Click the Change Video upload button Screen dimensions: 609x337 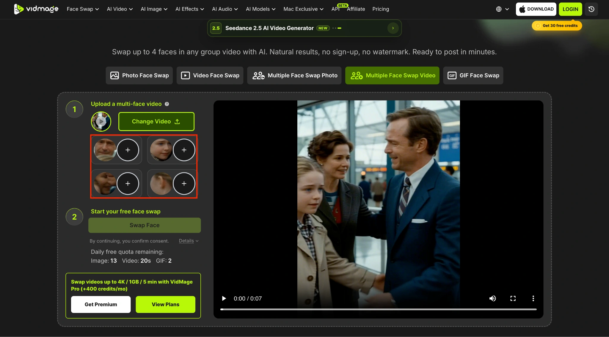pyautogui.click(x=156, y=122)
